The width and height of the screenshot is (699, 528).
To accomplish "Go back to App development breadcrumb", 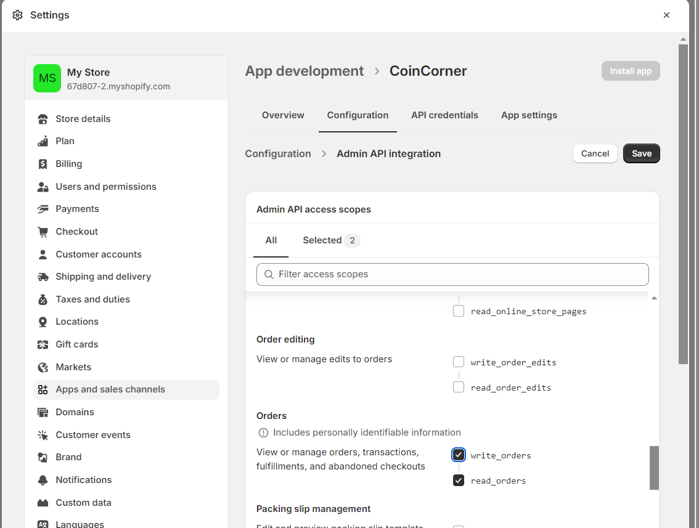I will pos(305,71).
